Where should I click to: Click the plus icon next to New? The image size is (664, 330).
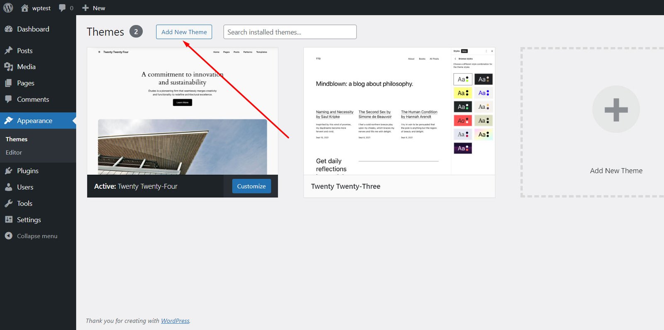click(85, 8)
